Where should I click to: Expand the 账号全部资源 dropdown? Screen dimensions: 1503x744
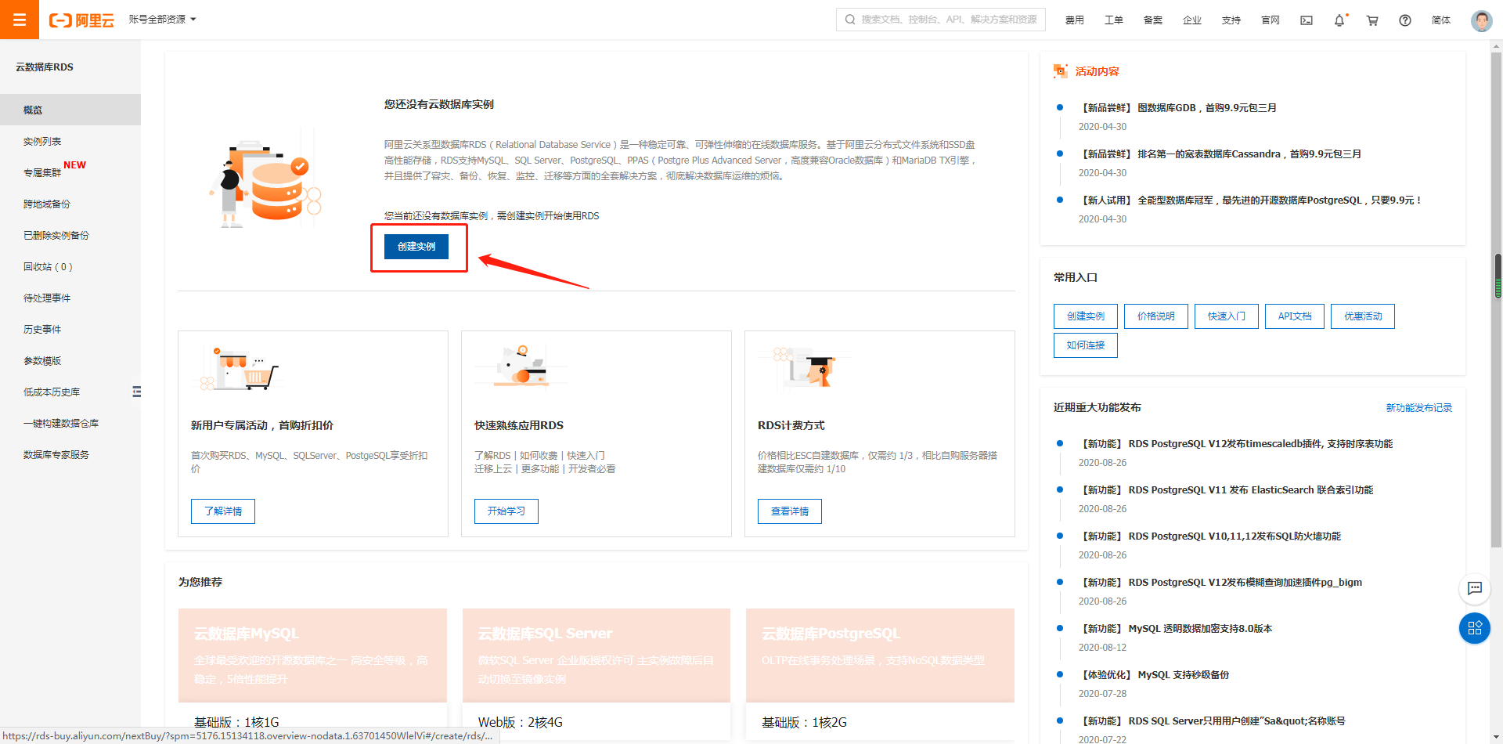(x=162, y=20)
